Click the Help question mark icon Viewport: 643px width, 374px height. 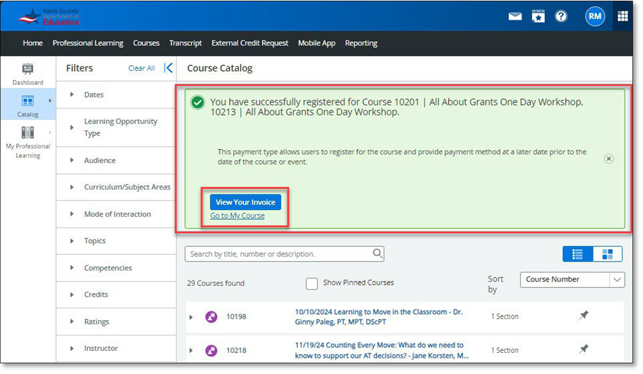pyautogui.click(x=561, y=17)
